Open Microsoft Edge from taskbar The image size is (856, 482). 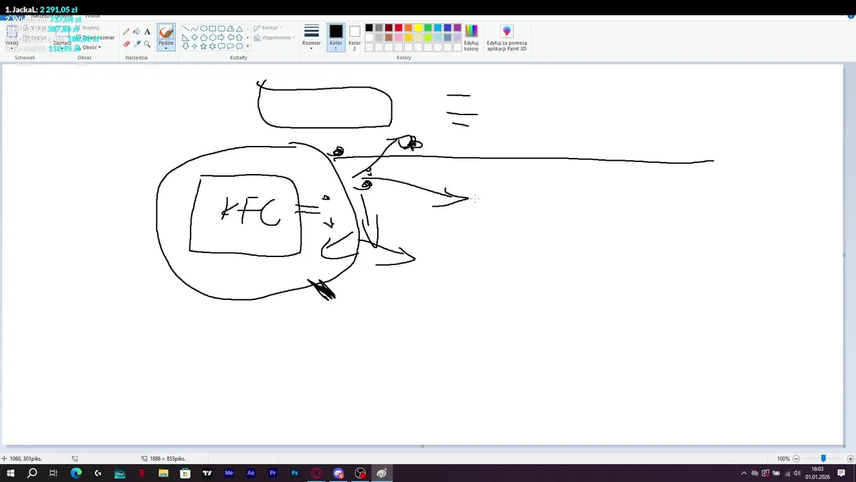76,473
